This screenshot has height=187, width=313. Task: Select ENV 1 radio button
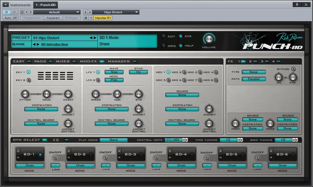coord(29,72)
